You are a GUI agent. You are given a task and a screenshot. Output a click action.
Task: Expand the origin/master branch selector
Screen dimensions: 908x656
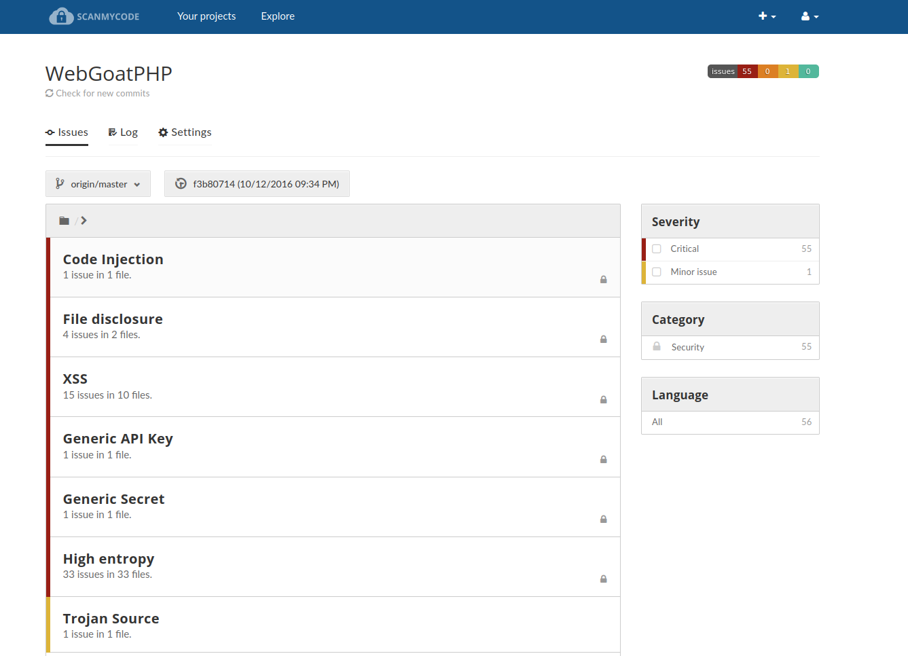pos(98,184)
